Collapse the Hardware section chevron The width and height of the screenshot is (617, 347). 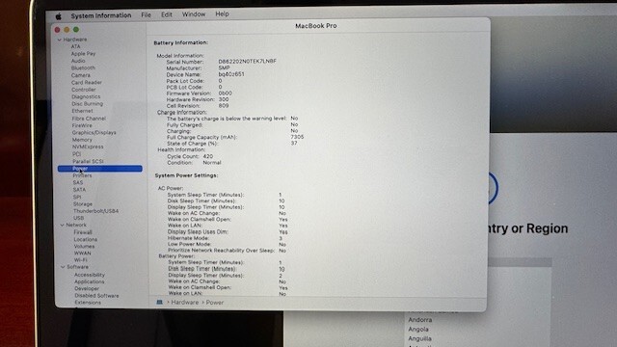tap(60, 40)
